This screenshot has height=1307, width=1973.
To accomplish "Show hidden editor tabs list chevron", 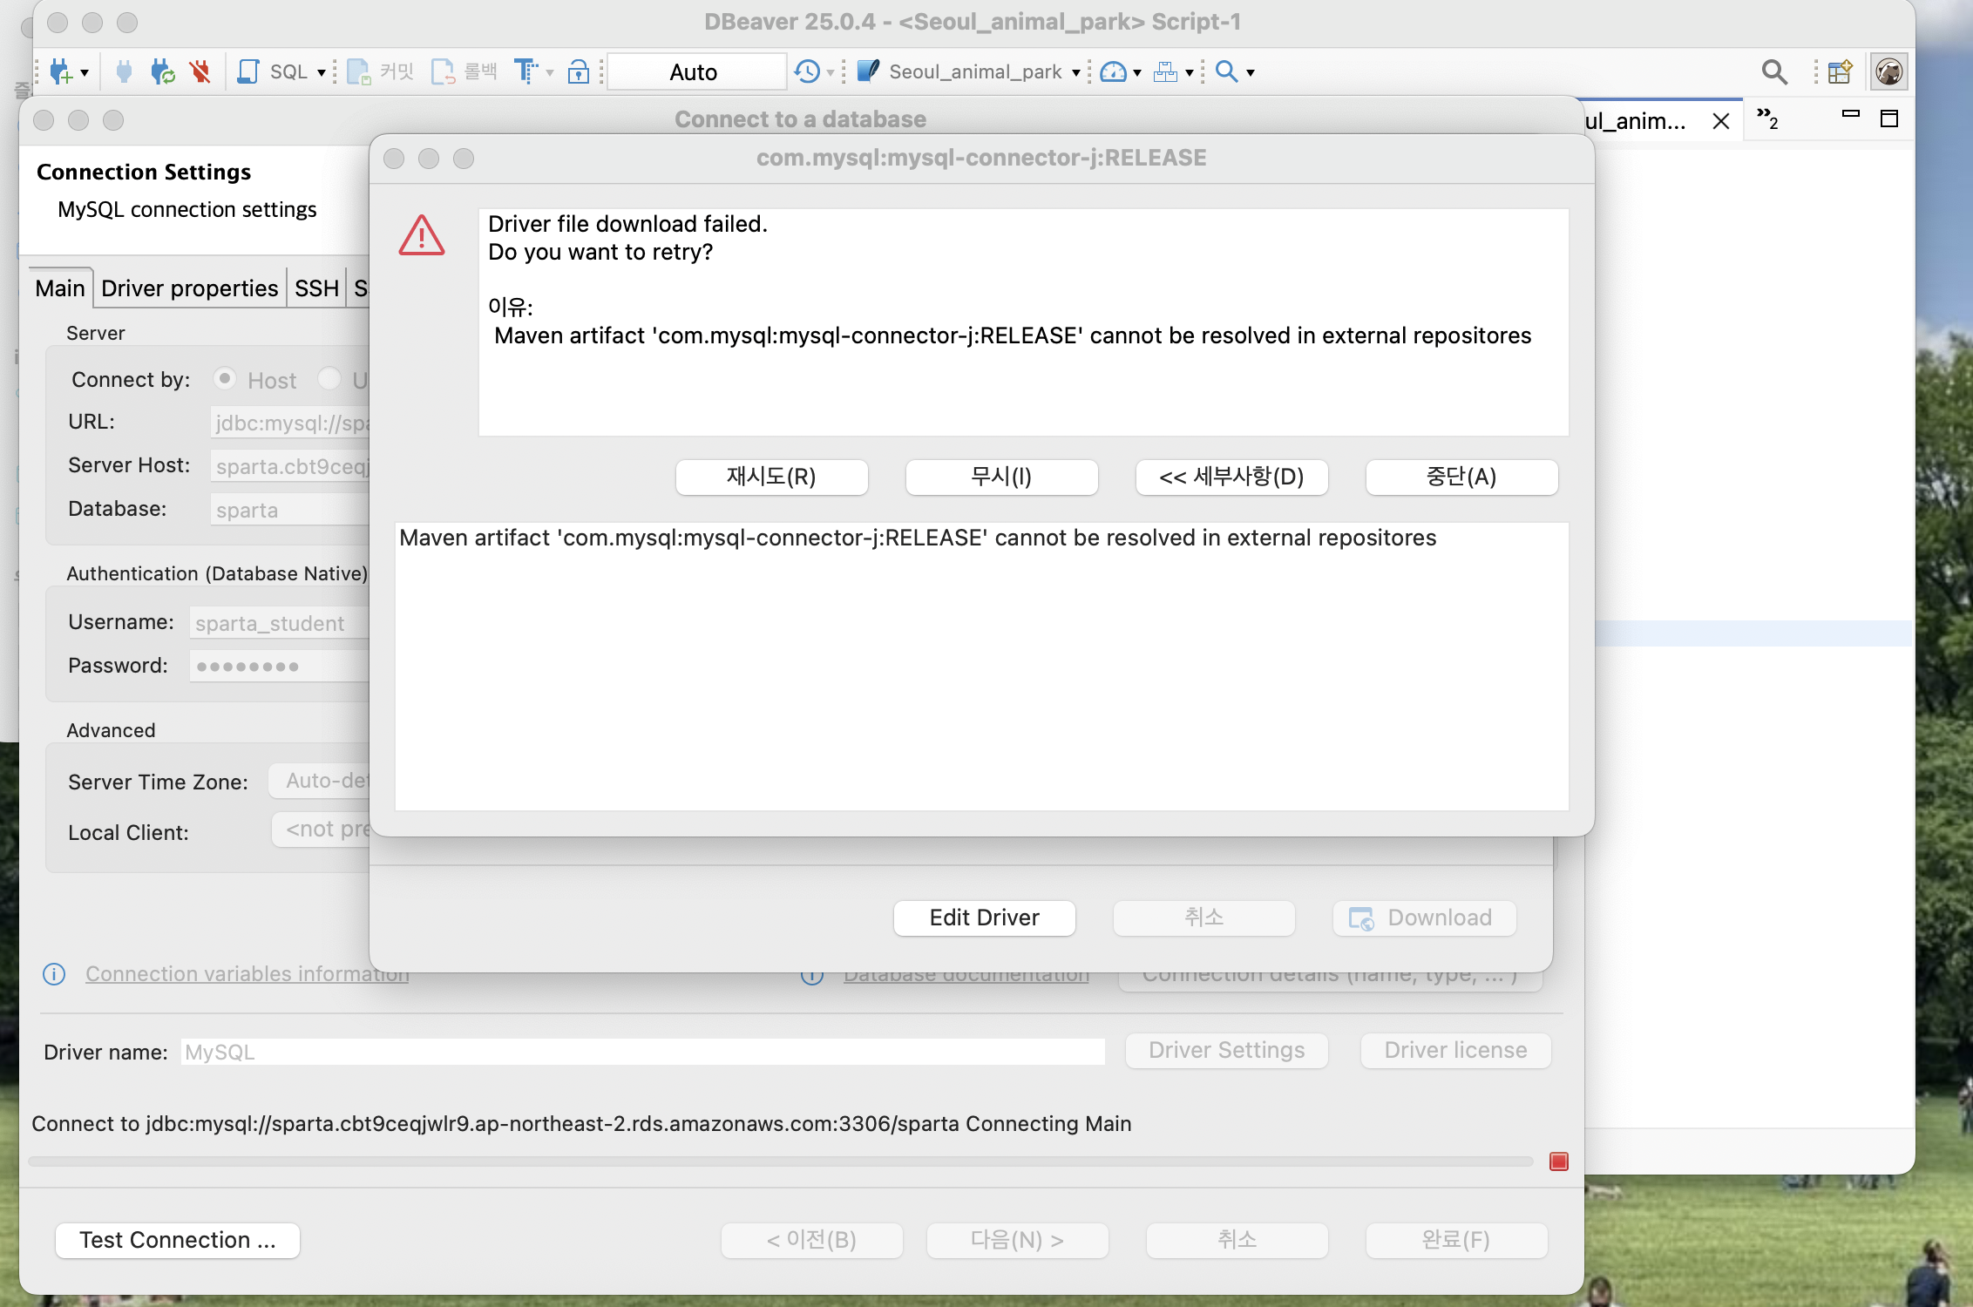I will 1766,118.
